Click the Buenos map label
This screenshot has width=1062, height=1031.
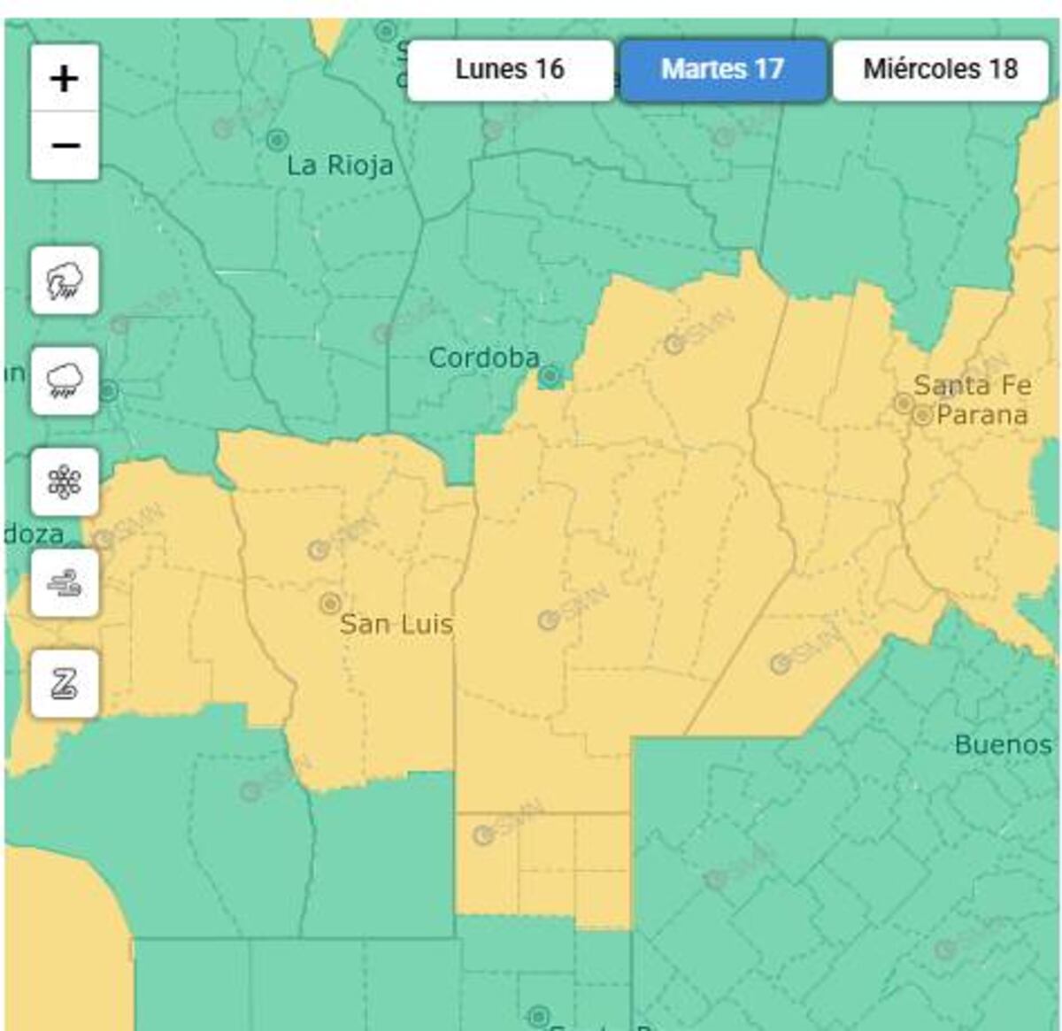tap(1004, 745)
